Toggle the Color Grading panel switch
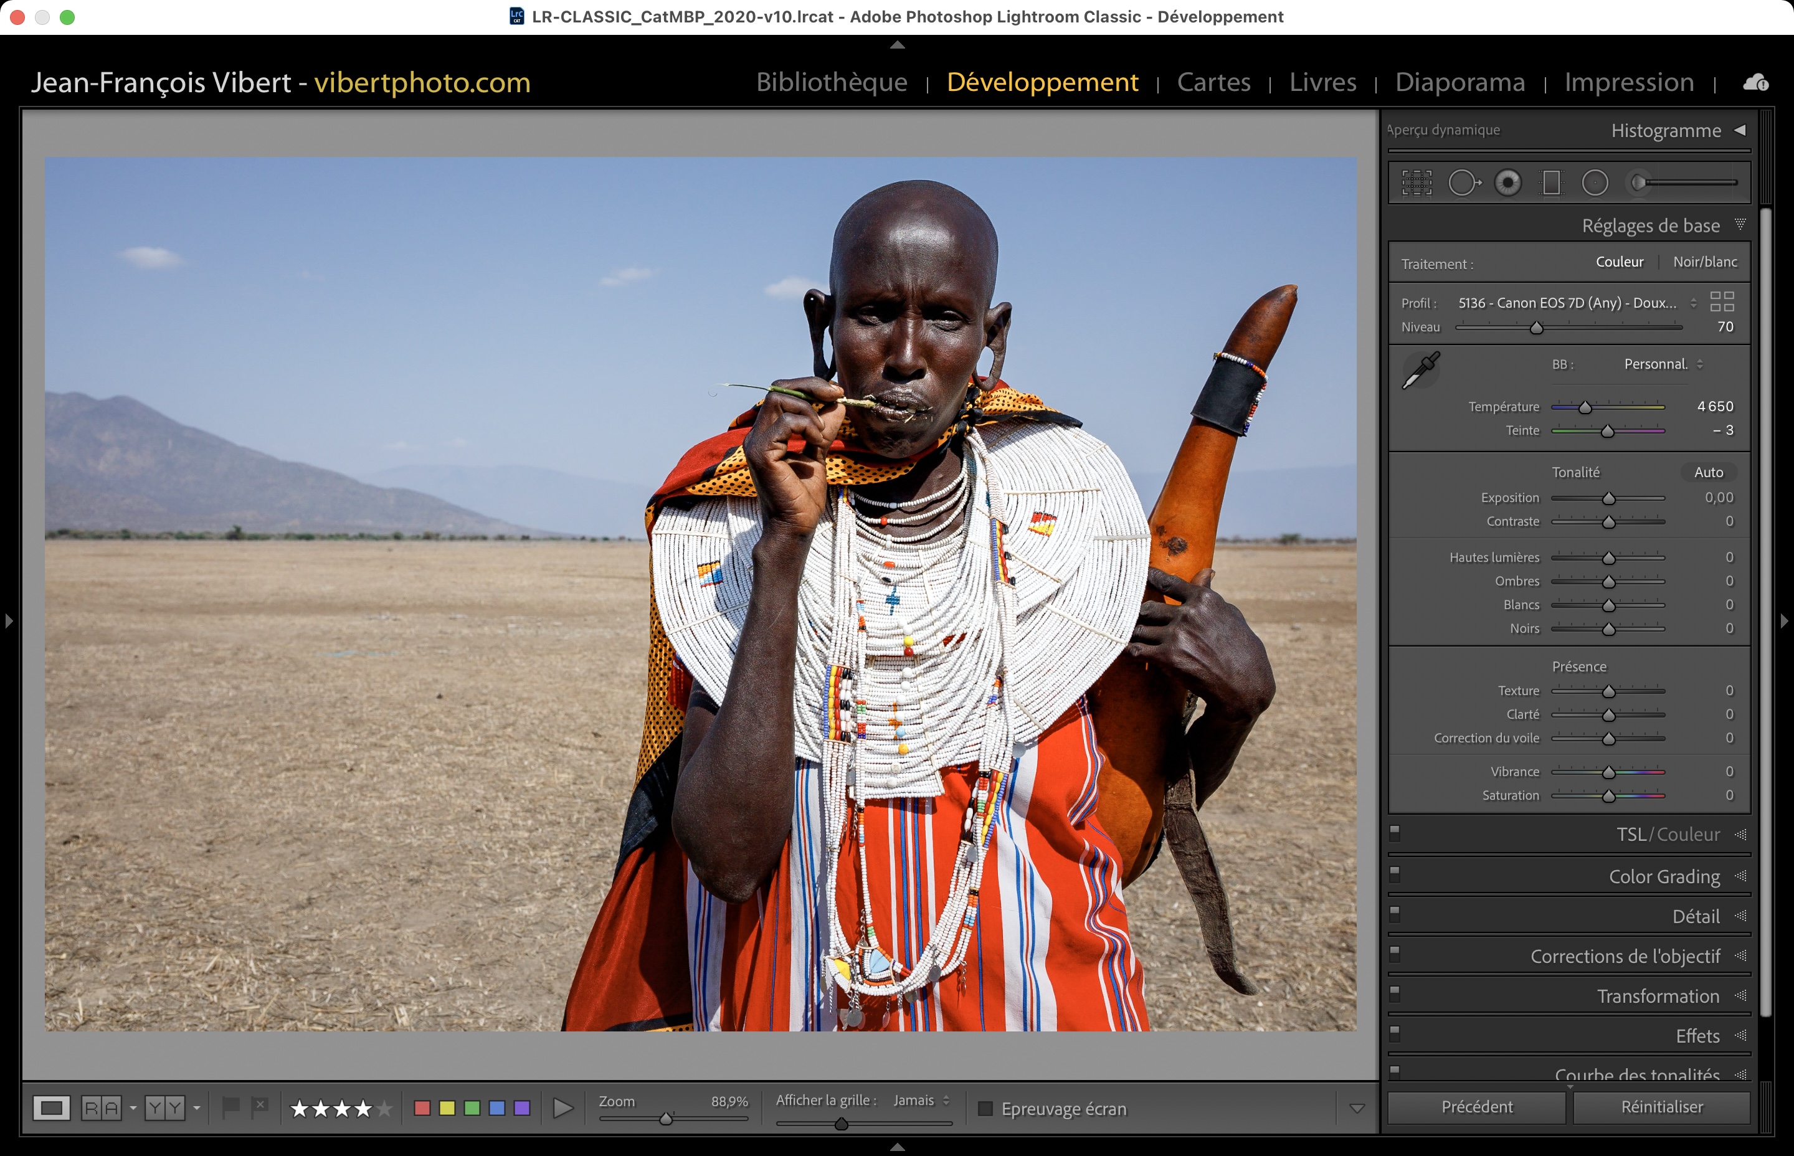Screen dimensions: 1794x1156 [x=1395, y=873]
